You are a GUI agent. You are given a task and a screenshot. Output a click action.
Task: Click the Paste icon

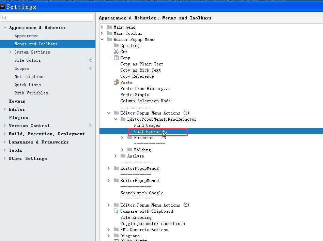pyautogui.click(x=116, y=82)
